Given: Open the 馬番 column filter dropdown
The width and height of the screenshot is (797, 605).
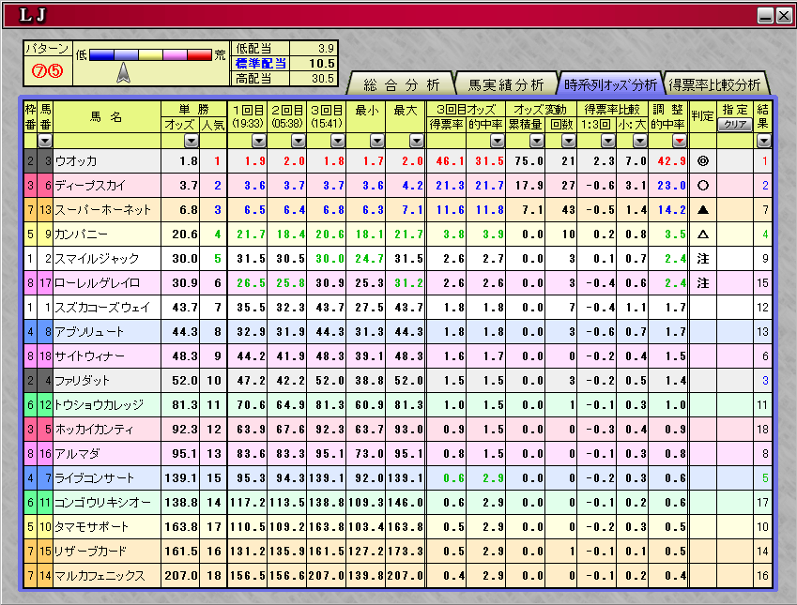Looking at the screenshot, I should pyautogui.click(x=45, y=141).
